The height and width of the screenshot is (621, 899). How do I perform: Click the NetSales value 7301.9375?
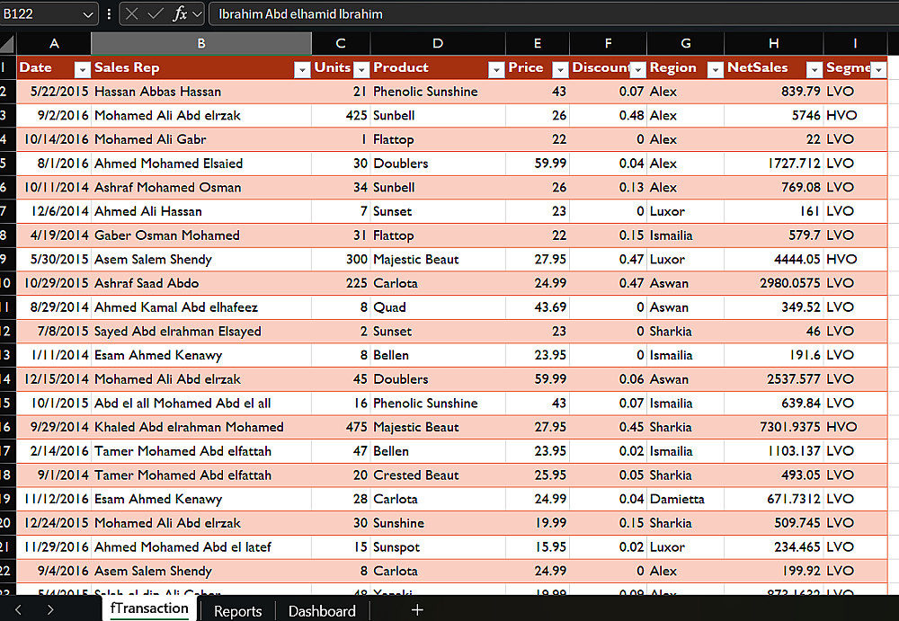pos(773,427)
